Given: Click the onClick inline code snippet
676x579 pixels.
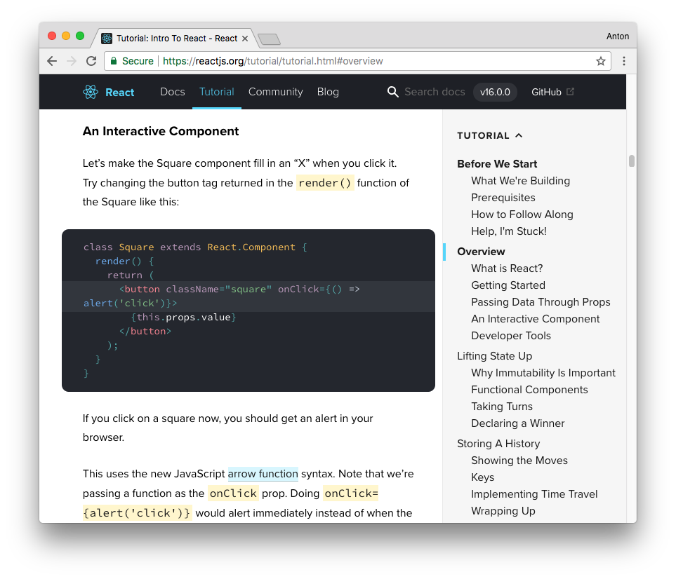Looking at the screenshot, I should [233, 493].
